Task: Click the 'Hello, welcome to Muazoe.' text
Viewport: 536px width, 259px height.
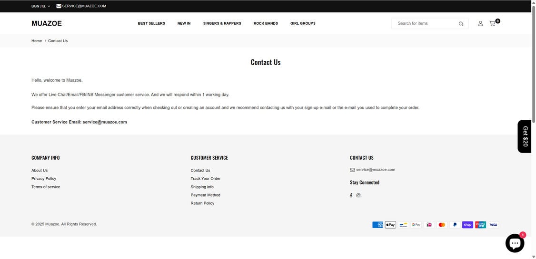Action: click(57, 80)
